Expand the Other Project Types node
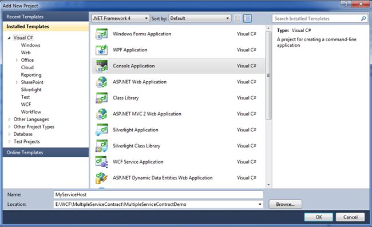The height and width of the screenshot is (227, 372). pyautogui.click(x=9, y=127)
